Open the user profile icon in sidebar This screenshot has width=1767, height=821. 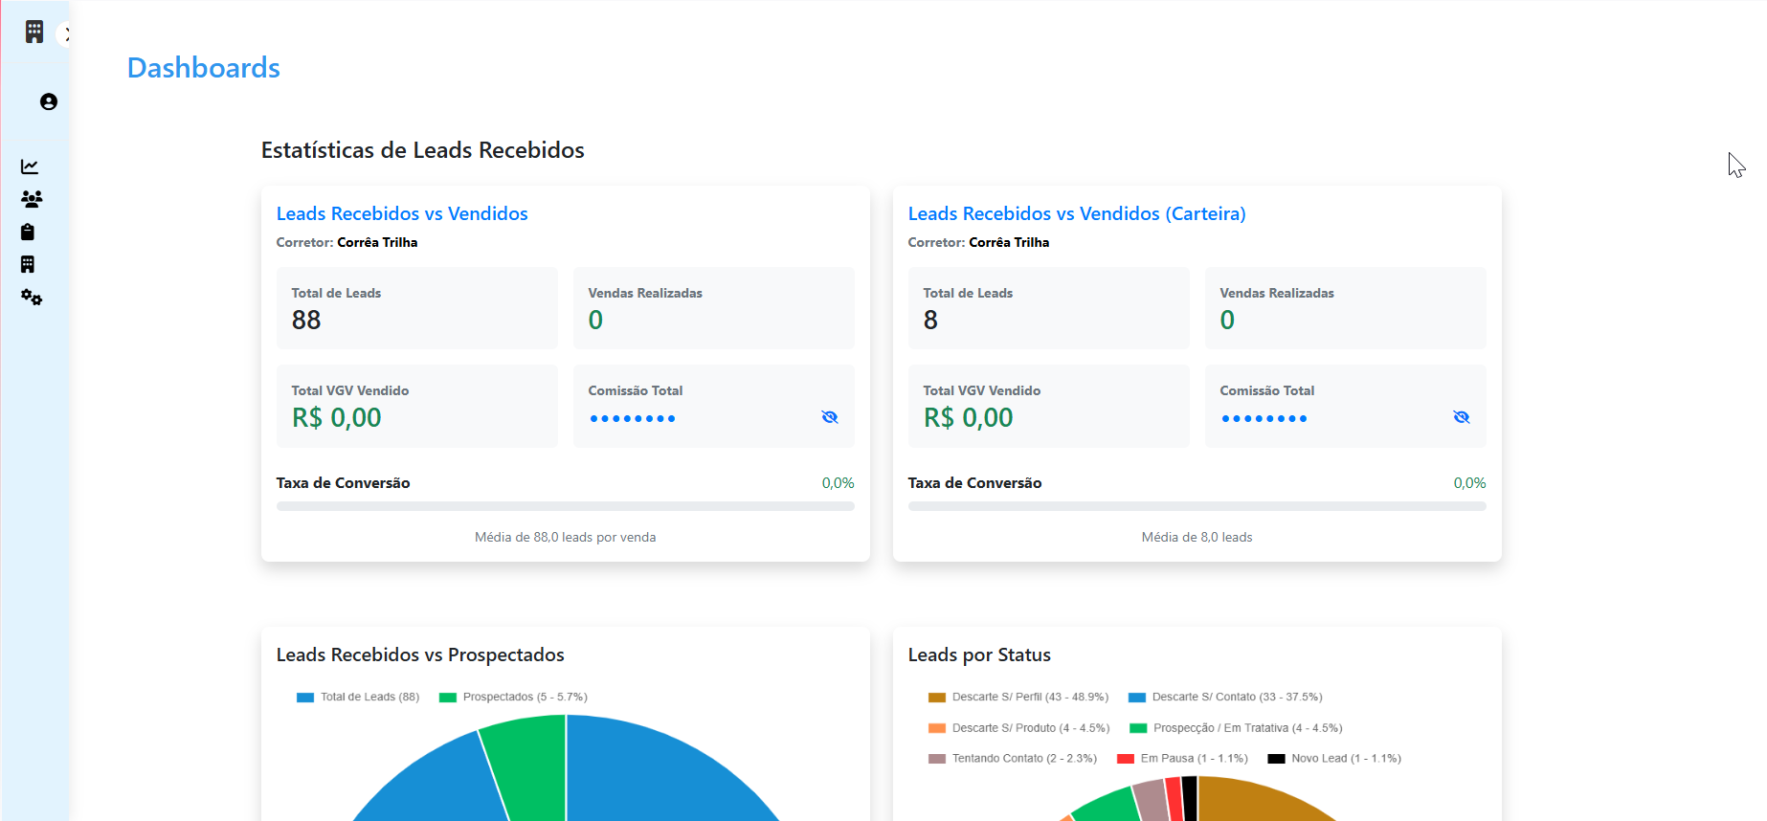49,101
